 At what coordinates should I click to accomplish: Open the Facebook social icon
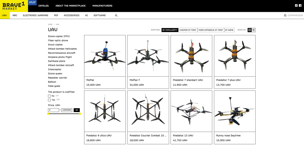[300, 6]
